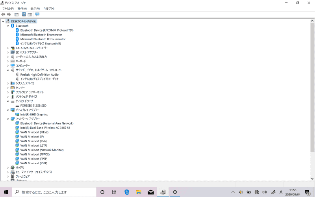Expand システム デバイス category
Screen dimensions: 315x197
[x=8, y=83]
